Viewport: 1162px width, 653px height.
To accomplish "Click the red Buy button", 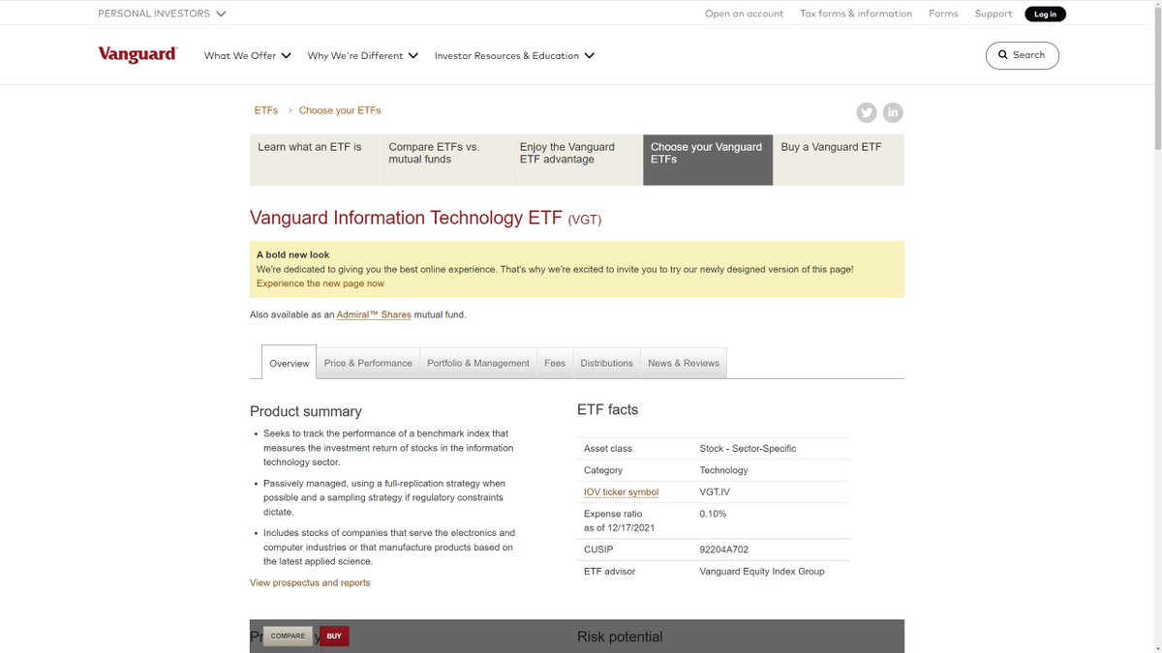I will pyautogui.click(x=334, y=636).
